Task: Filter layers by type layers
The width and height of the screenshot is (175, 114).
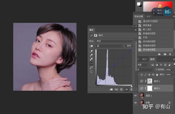Action: tap(161, 65)
